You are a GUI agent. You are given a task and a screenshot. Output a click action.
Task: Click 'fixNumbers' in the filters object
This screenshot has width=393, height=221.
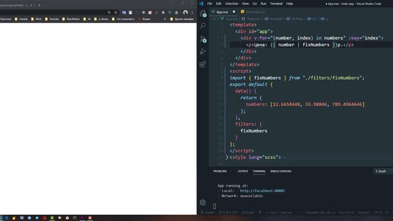(254, 131)
